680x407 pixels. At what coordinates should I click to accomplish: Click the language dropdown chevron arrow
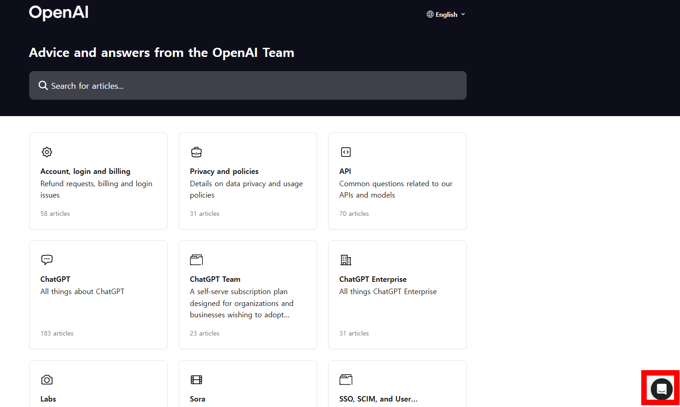[463, 14]
